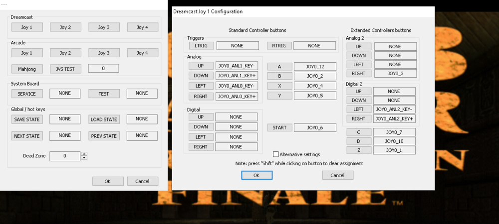Assign the extended D button
Screen dimensions: 499x224
coord(359,141)
